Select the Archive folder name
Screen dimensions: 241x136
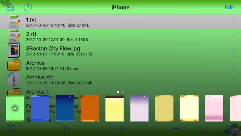click(35, 63)
